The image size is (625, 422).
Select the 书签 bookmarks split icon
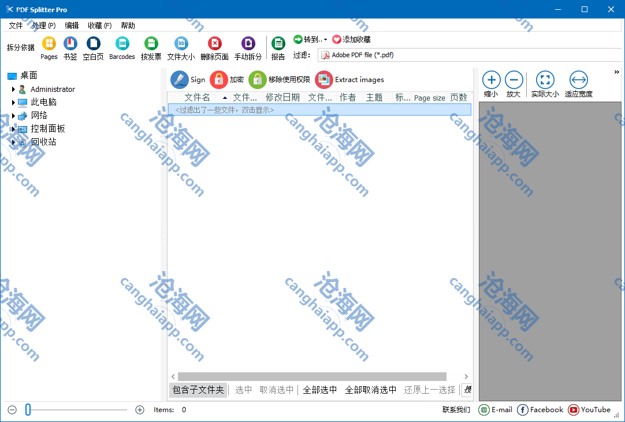[70, 44]
